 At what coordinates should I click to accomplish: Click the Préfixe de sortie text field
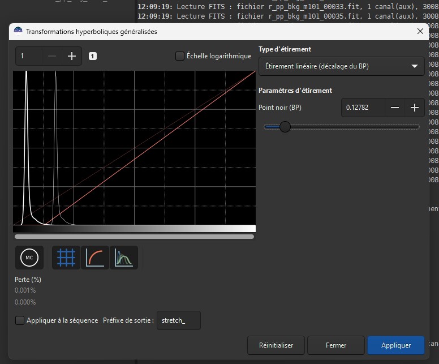point(178,320)
